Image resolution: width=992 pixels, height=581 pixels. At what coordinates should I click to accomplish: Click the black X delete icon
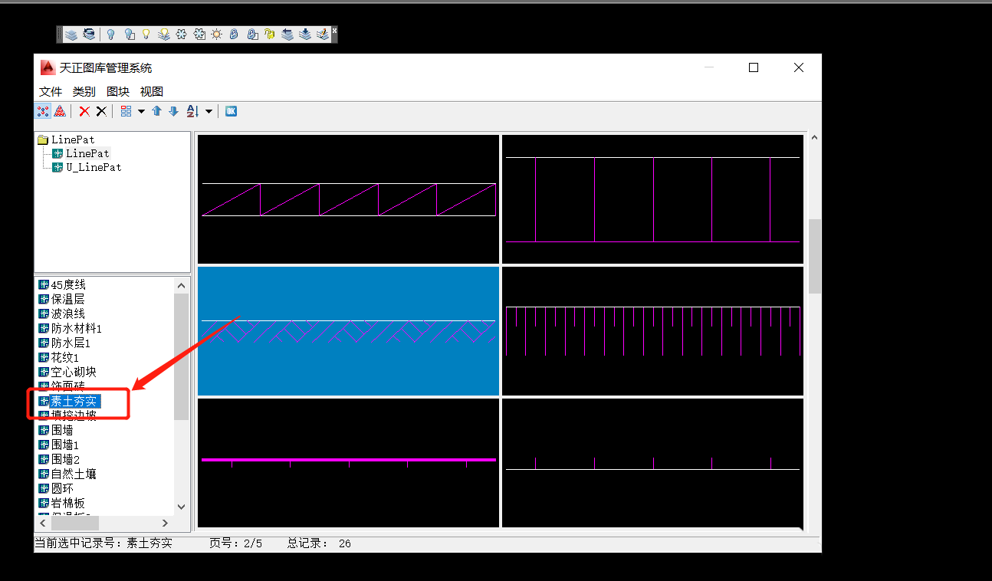100,111
